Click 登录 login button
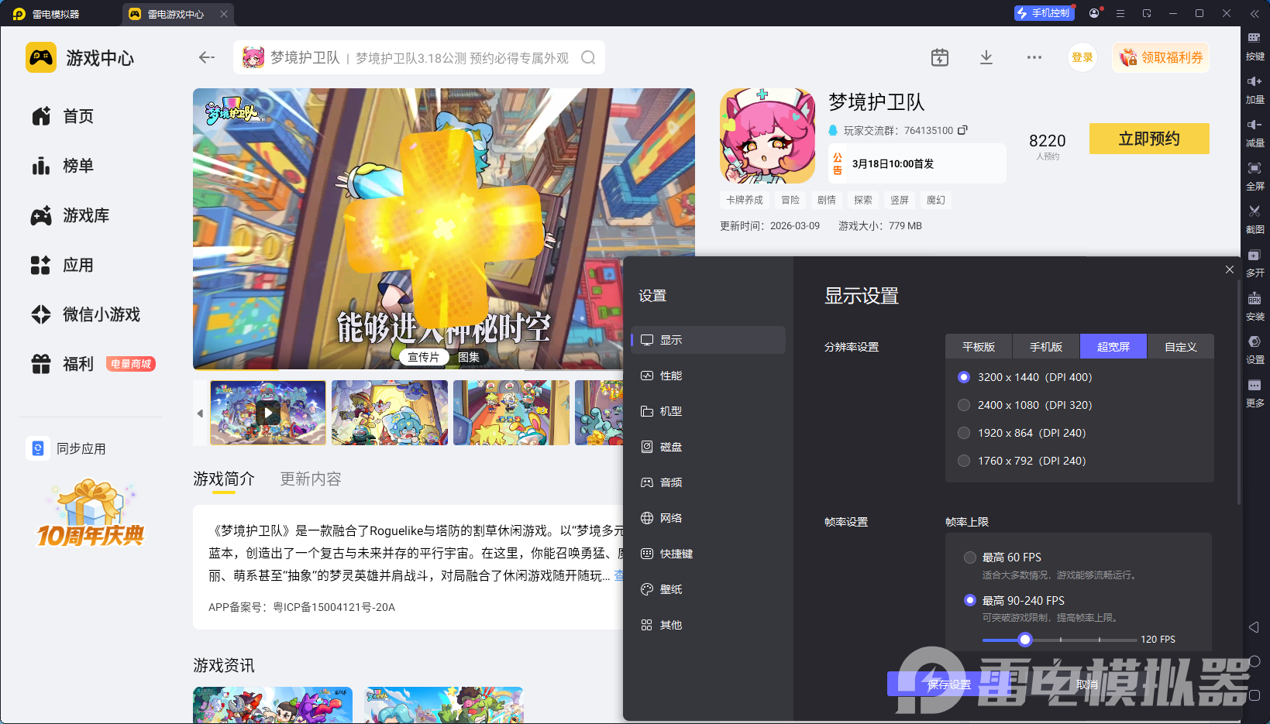Viewport: 1270px width, 724px height. (1082, 57)
